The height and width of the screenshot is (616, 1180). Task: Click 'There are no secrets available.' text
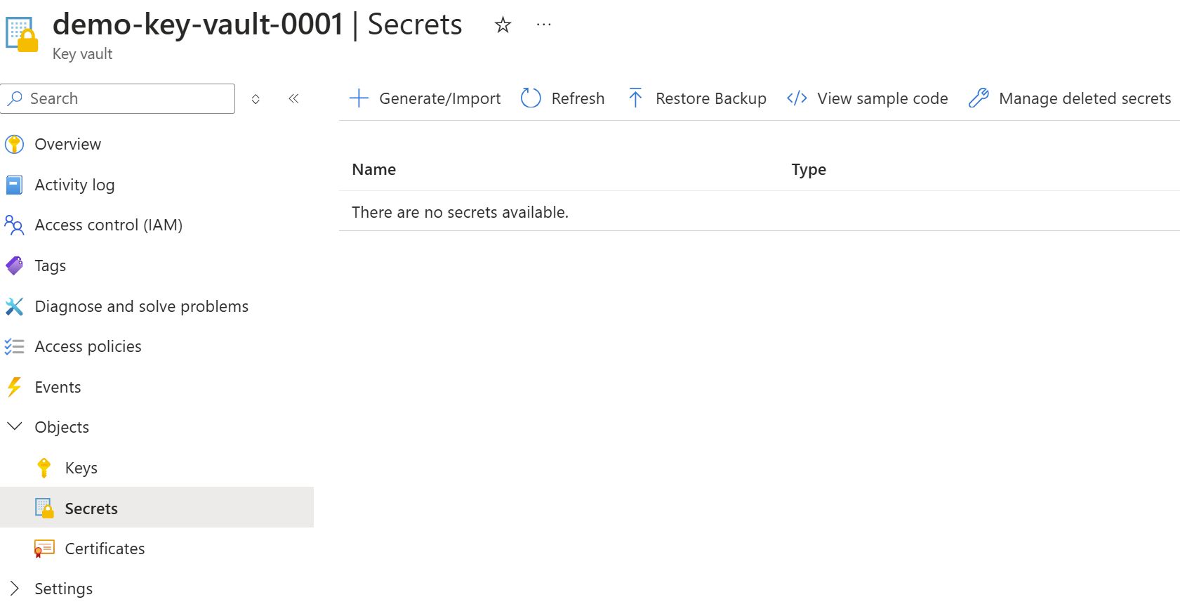(x=460, y=212)
